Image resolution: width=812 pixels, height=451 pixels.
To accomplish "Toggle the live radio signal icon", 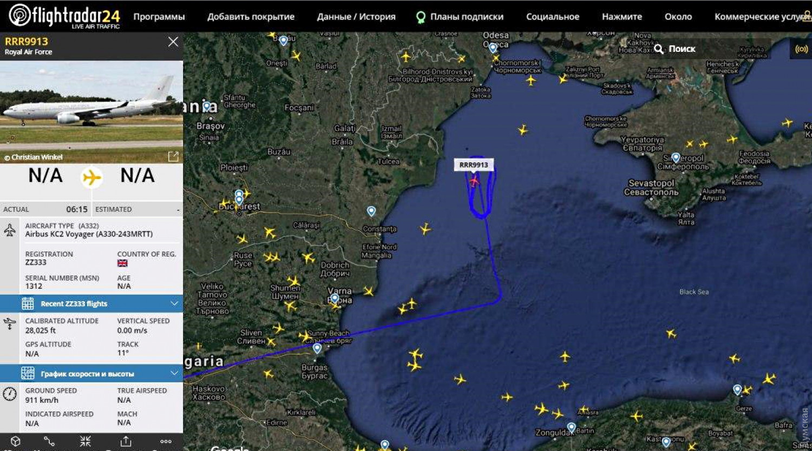I will tap(801, 49).
